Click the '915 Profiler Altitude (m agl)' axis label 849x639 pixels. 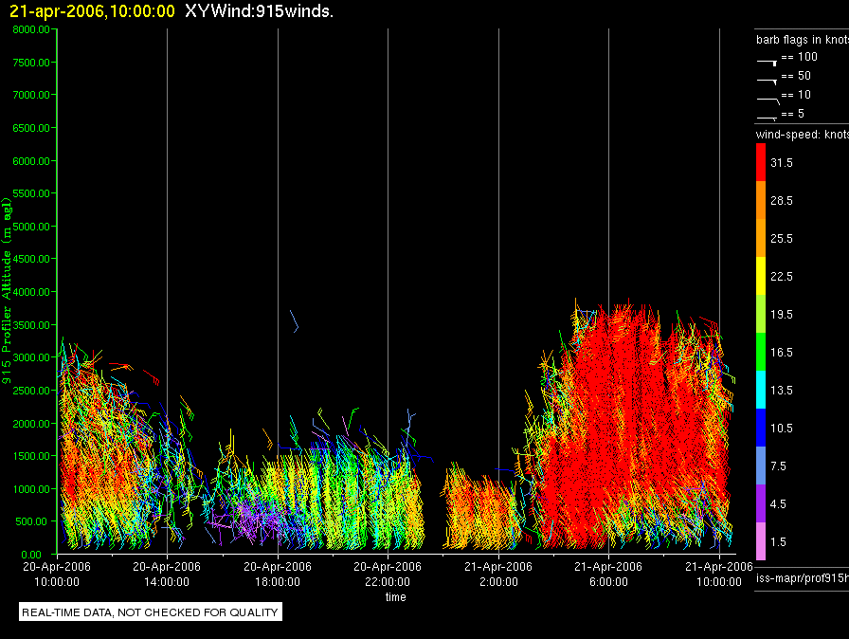point(7,291)
